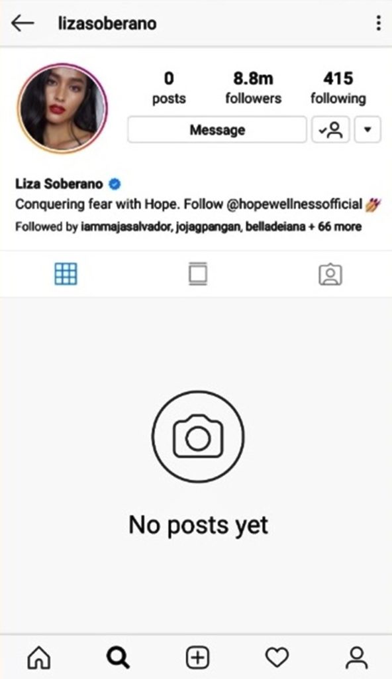Switch to the feed list view tab
392x679 pixels.
(x=198, y=274)
